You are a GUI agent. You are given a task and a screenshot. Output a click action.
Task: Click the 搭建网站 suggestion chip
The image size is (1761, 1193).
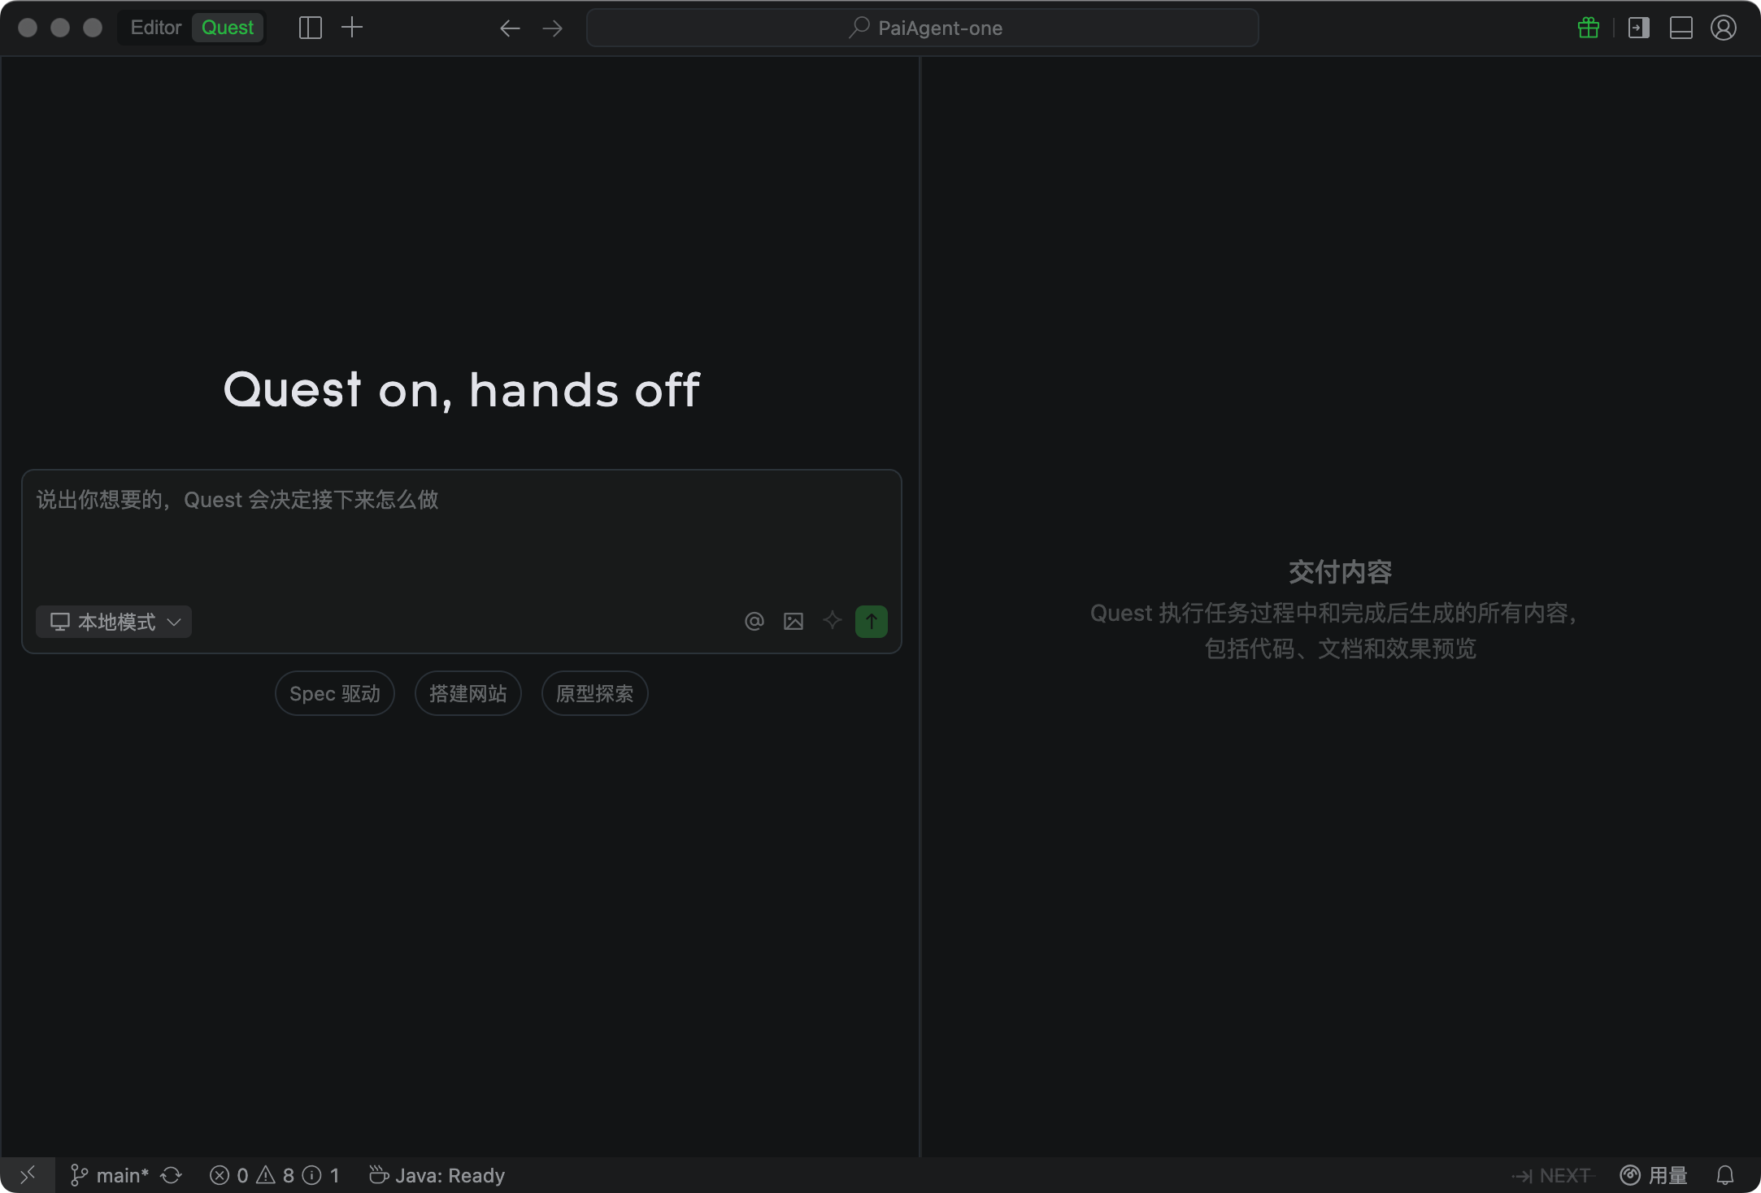click(x=467, y=694)
